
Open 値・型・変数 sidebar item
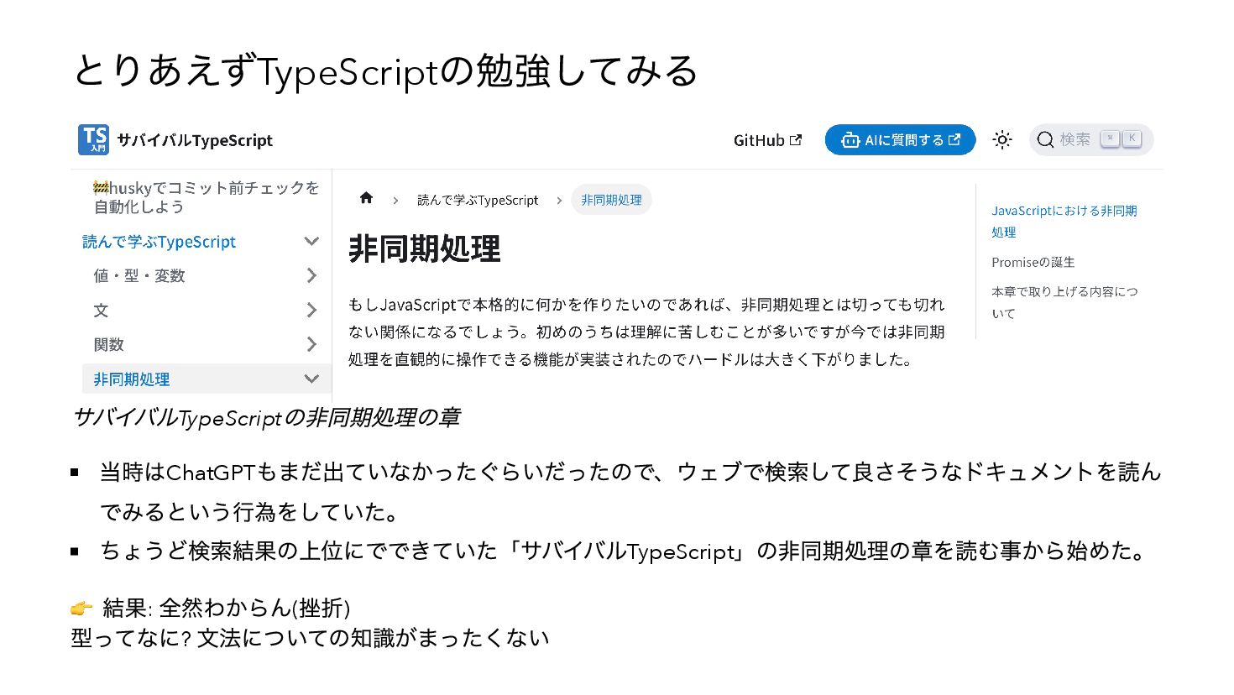pos(139,275)
